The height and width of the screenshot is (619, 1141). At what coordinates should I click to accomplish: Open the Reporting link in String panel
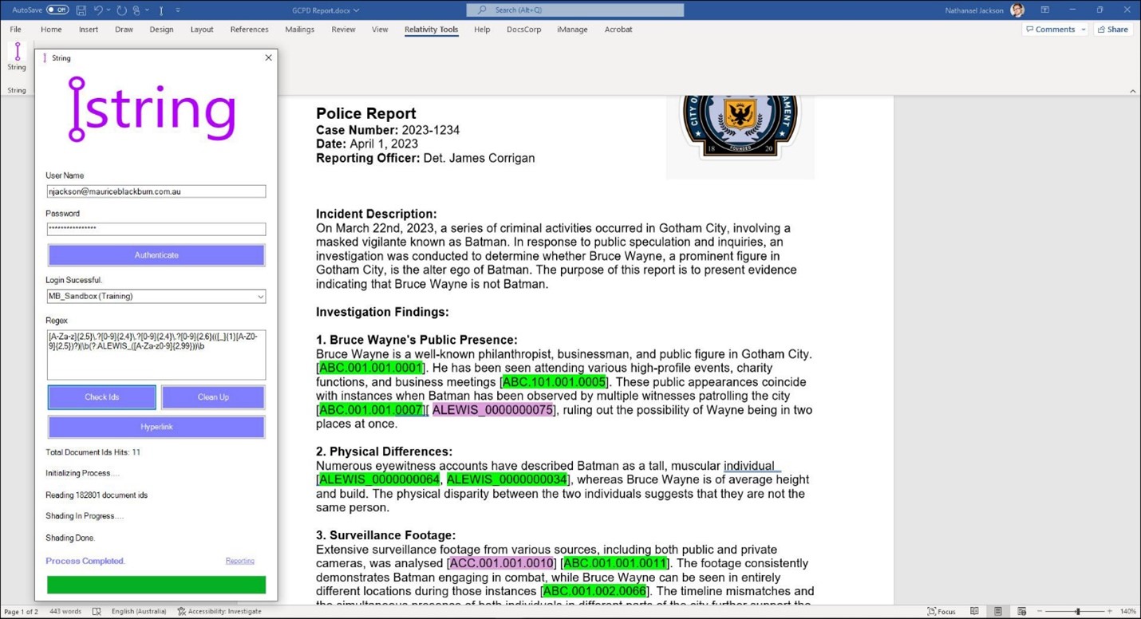tap(239, 561)
